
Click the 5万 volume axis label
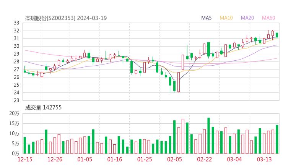16,144
